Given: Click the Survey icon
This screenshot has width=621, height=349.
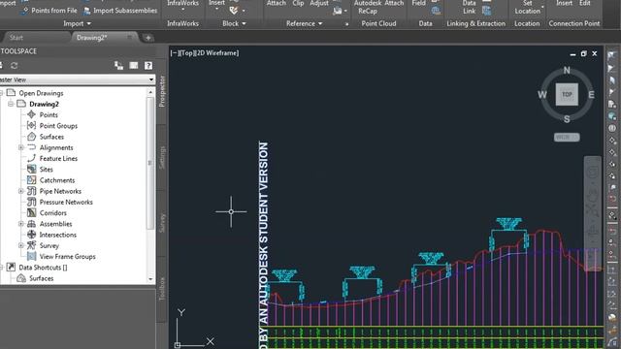Looking at the screenshot, I should click(31, 245).
